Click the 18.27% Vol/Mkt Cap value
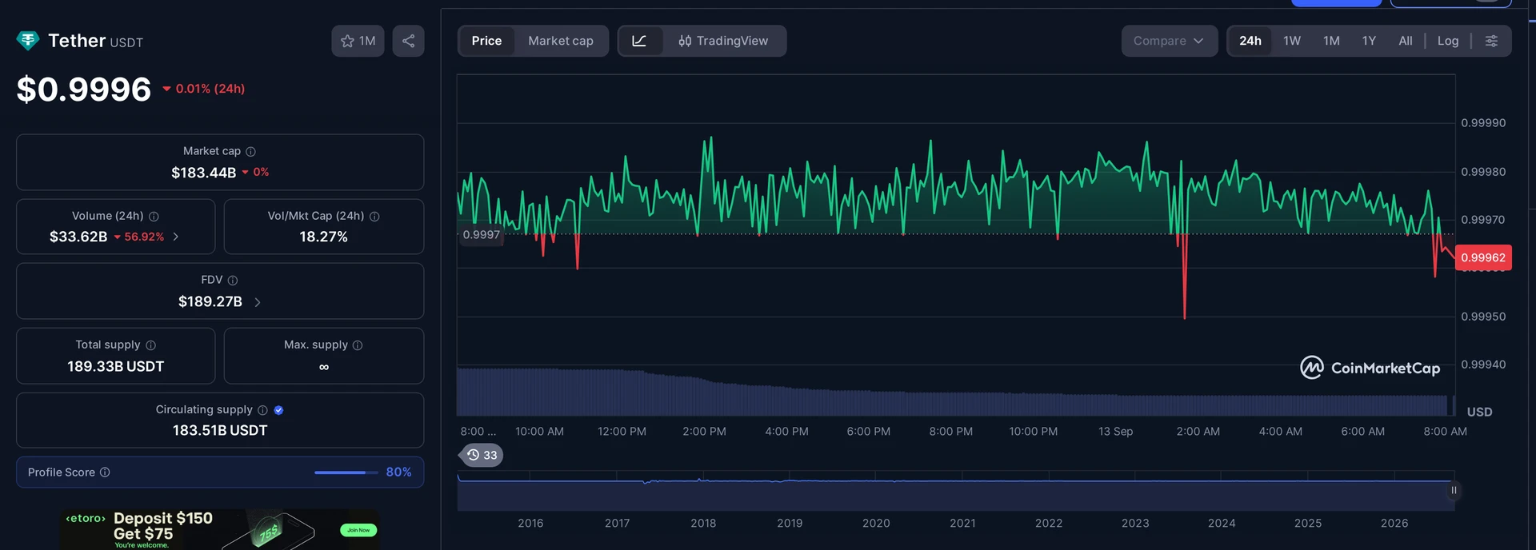 click(323, 237)
